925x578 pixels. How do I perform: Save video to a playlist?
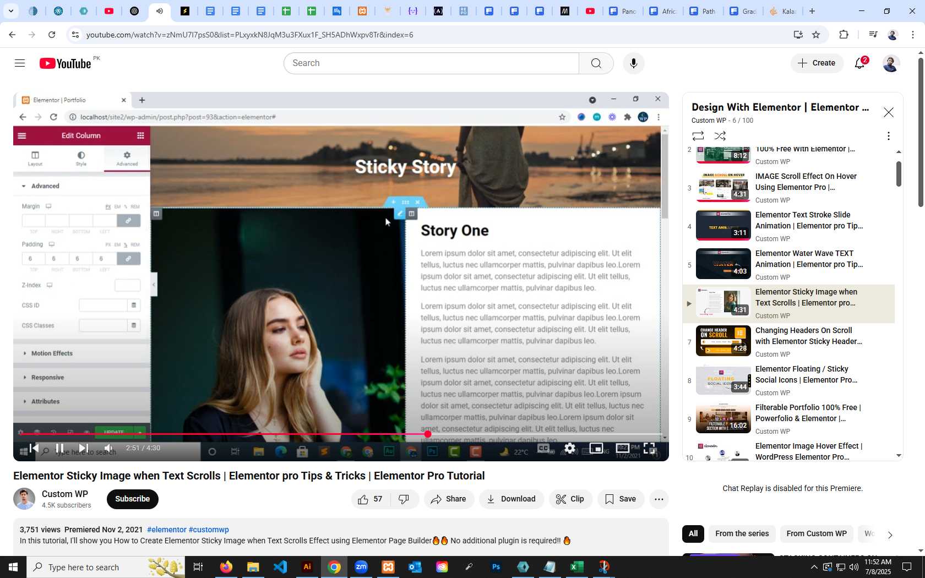(621, 499)
